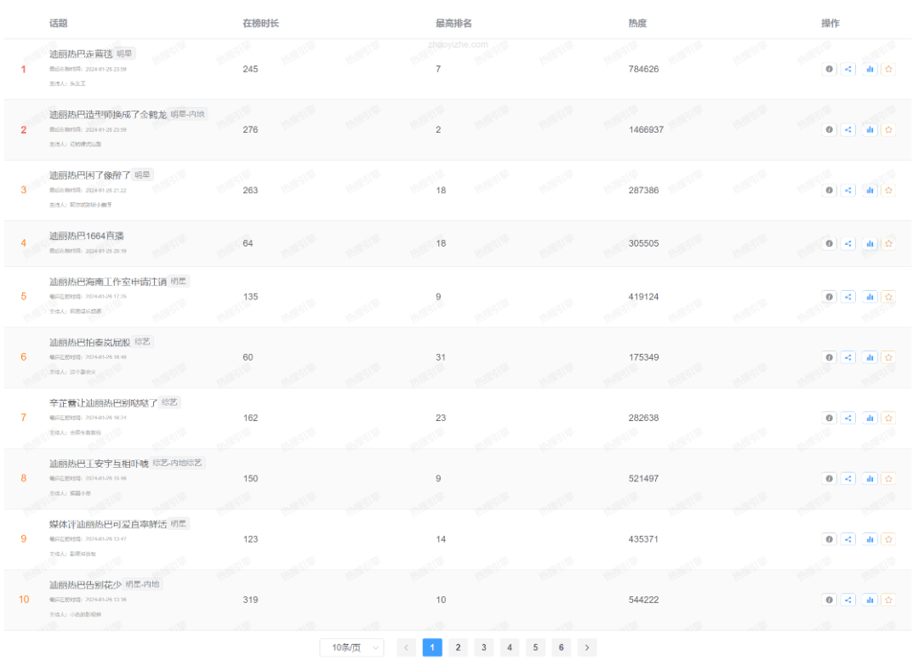Open topic 迪丽热巴海南工作室申请注销
The width and height of the screenshot is (919, 666).
click(x=107, y=282)
